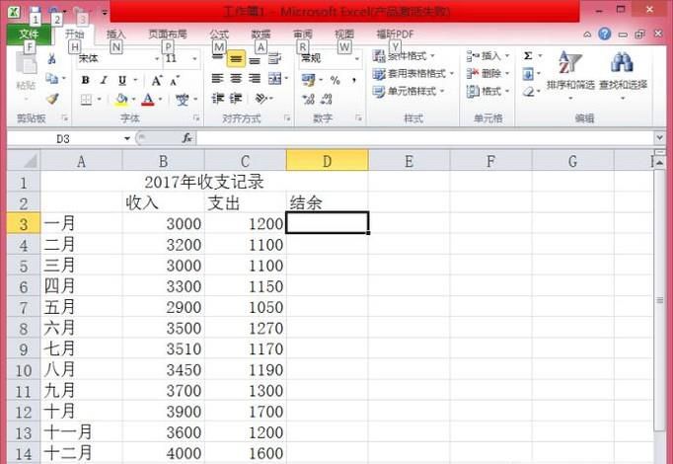The image size is (673, 464).
Task: Click the yellow fill color swatch button
Action: [x=120, y=100]
